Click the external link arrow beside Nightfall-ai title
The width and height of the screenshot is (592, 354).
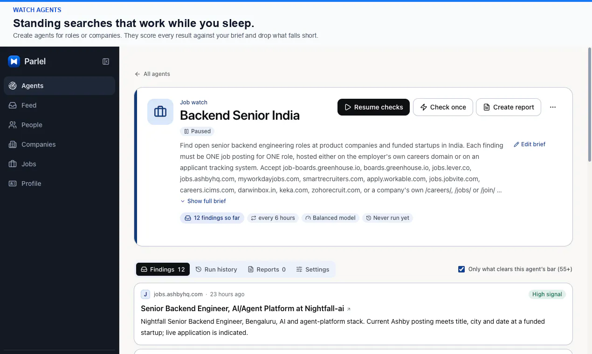click(x=349, y=309)
